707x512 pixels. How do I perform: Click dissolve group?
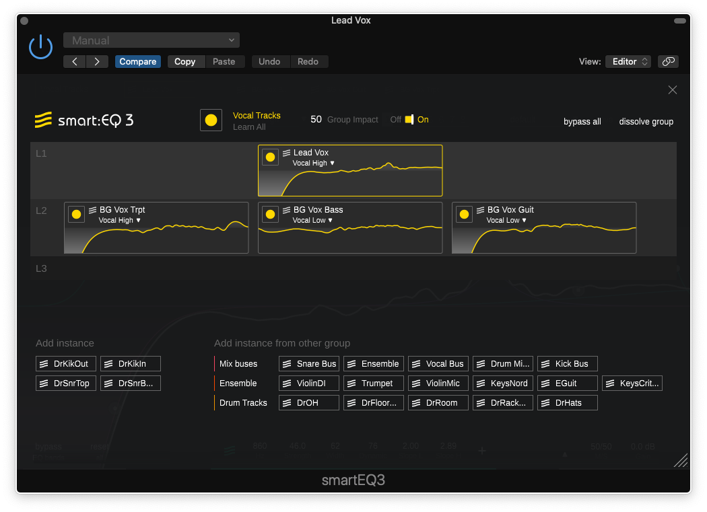point(646,122)
